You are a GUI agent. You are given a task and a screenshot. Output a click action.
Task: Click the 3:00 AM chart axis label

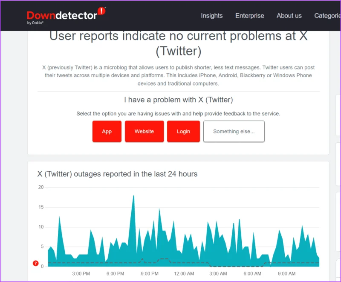pos(218,274)
